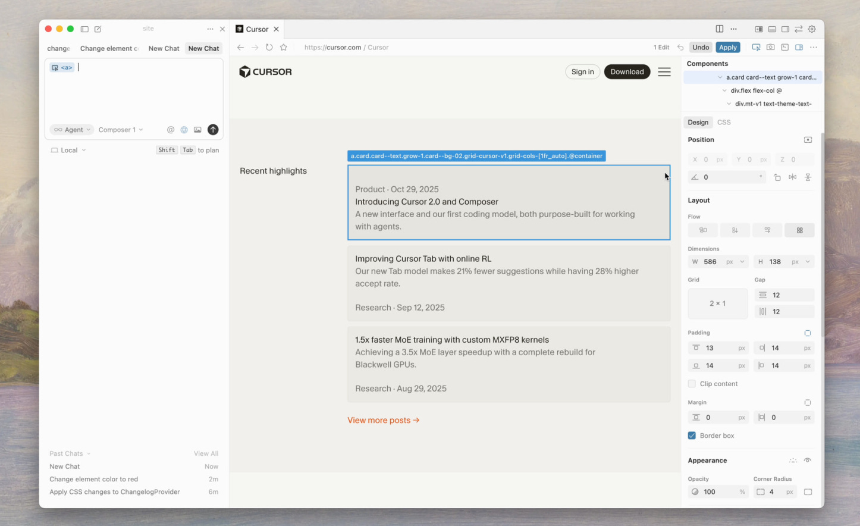Open browser toolbar more options

tap(814, 48)
